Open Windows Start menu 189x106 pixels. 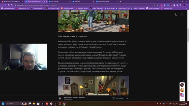coord(3,104)
